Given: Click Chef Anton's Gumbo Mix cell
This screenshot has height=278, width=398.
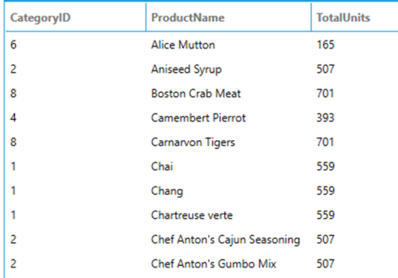Looking at the screenshot, I should click(213, 264).
